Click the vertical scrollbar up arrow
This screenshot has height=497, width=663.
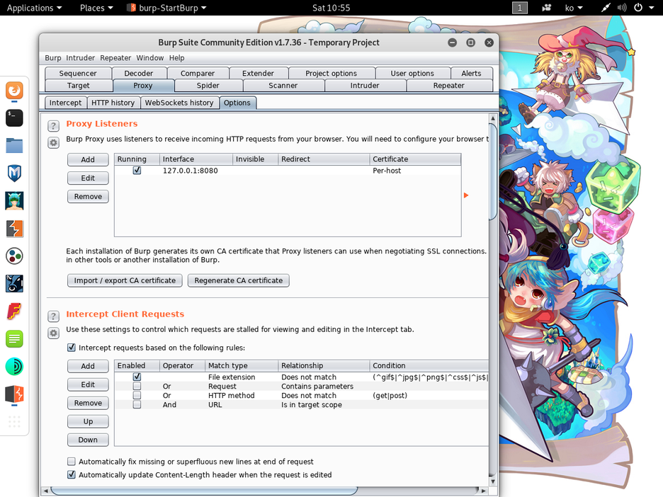[492, 118]
